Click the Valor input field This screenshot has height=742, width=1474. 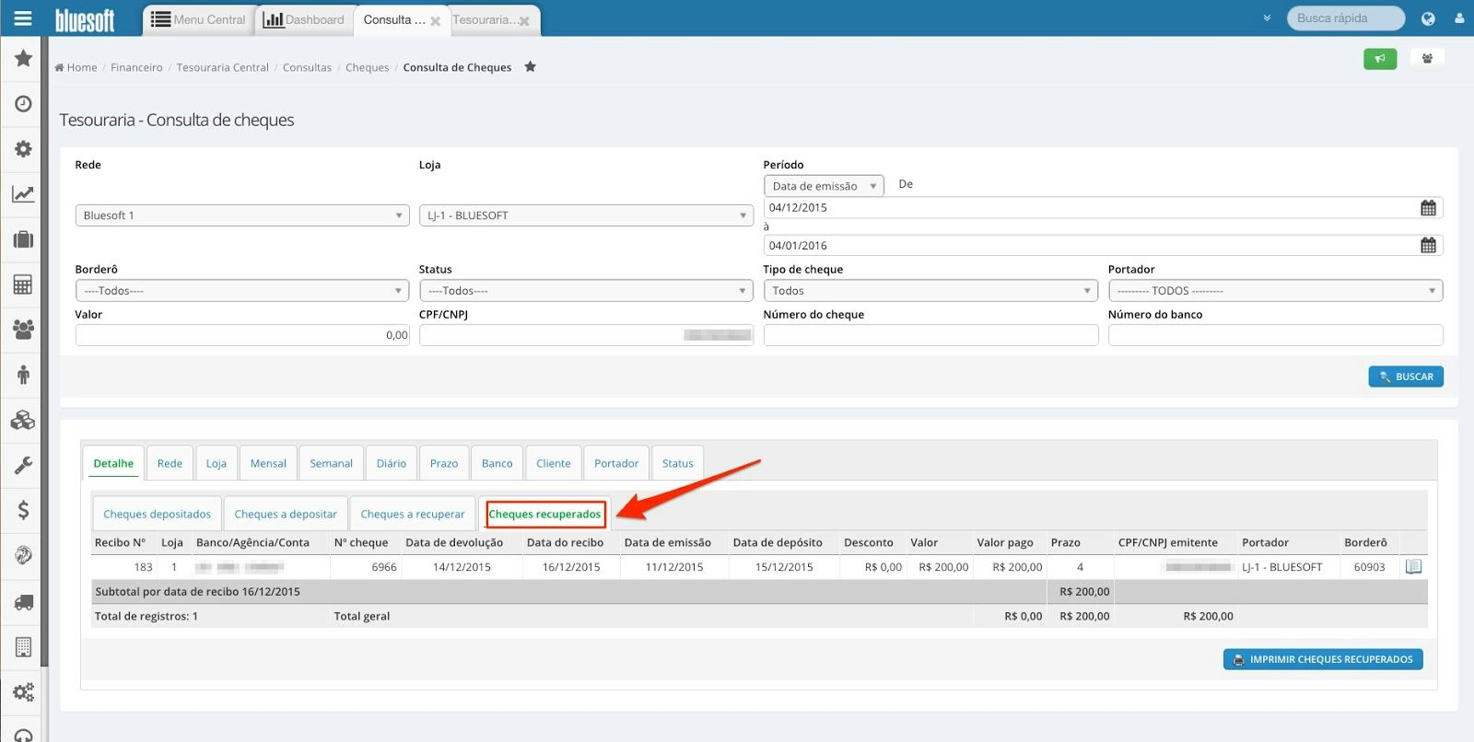click(242, 335)
